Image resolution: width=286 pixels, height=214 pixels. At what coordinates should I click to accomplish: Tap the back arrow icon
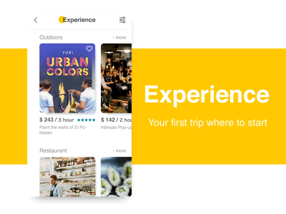tap(35, 20)
